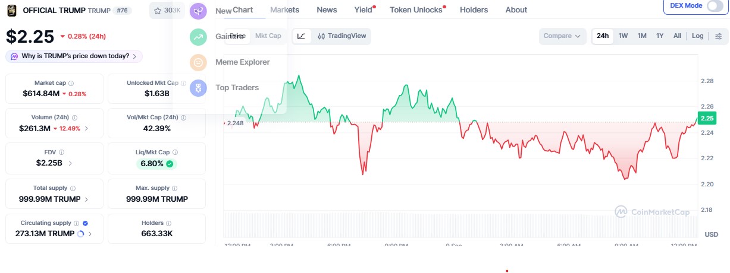Toggle DEX Mode switch

click(715, 6)
